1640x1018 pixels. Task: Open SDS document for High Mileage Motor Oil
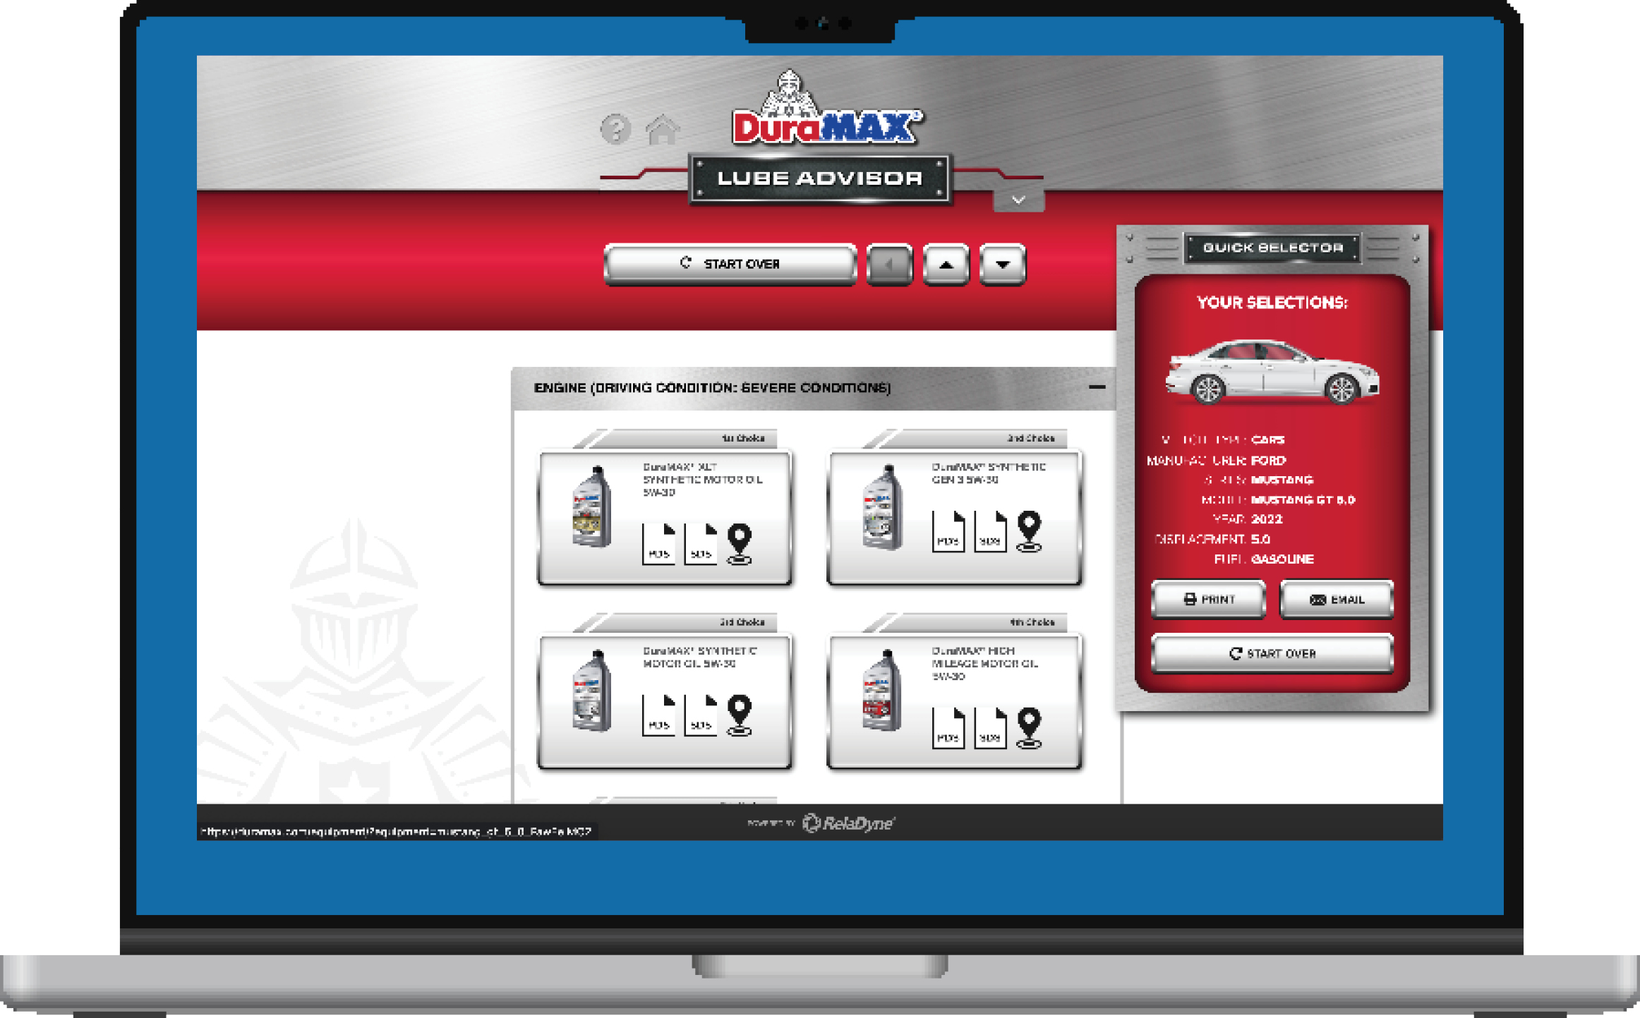(990, 728)
